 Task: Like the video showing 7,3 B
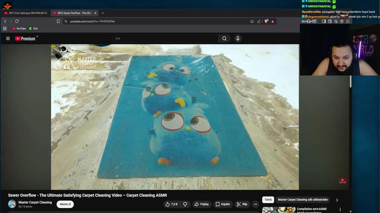coord(172,204)
